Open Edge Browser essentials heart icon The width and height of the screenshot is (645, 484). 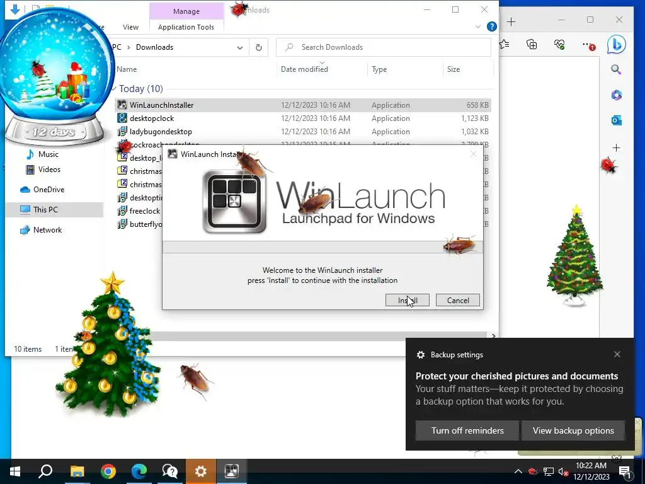[x=559, y=44]
